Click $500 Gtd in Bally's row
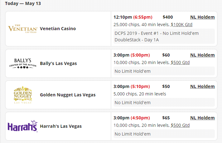 180,62
